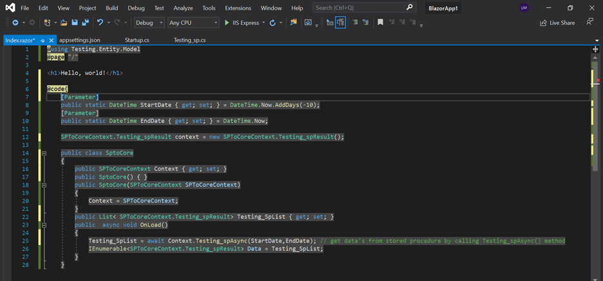The image size is (603, 281).
Task: Click the Navigate Backward arrow icon
Action: (15, 23)
